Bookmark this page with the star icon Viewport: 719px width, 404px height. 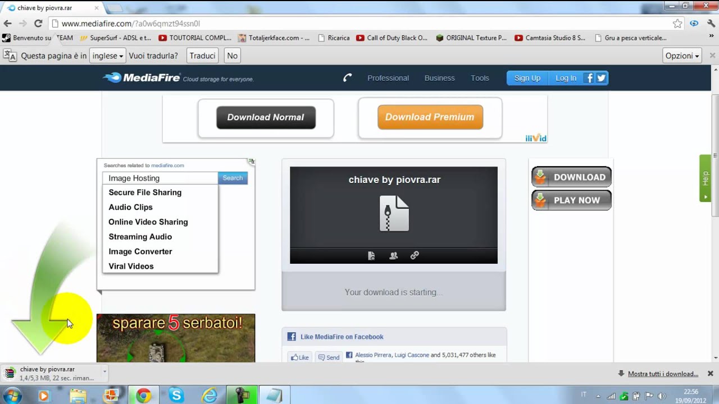(x=677, y=24)
